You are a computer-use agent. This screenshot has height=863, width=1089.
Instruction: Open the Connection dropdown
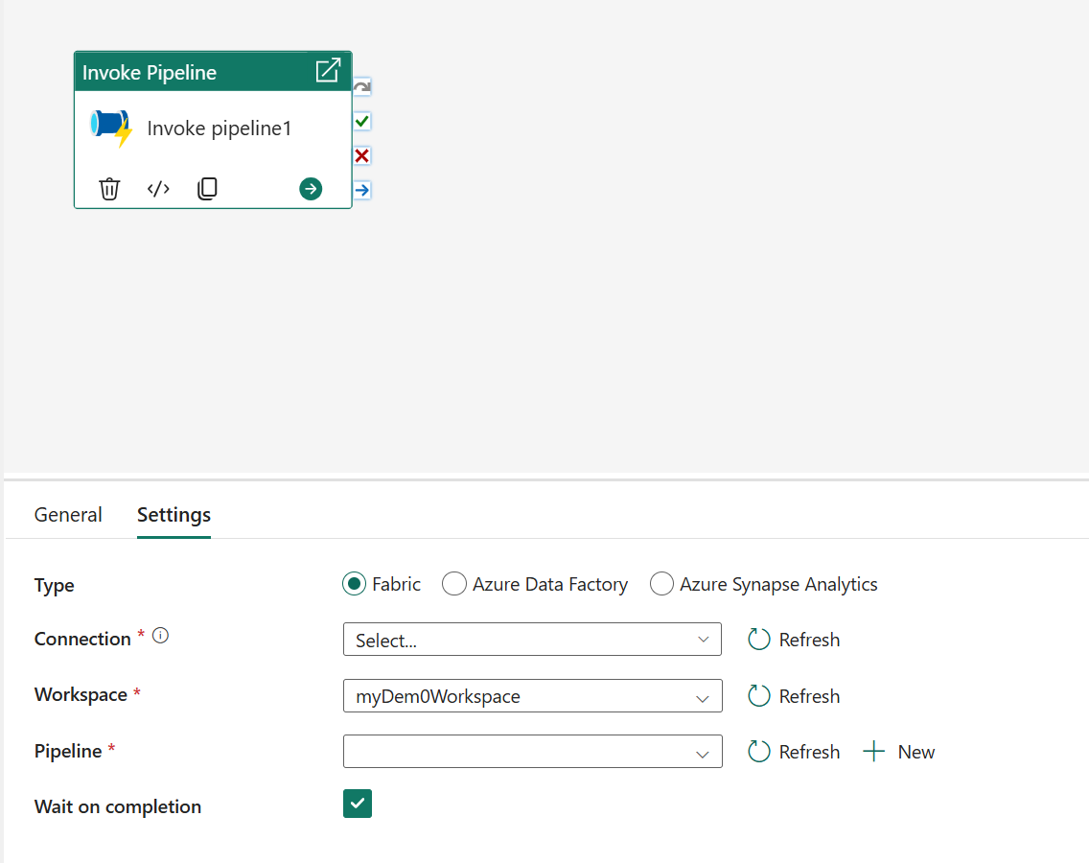(x=532, y=640)
